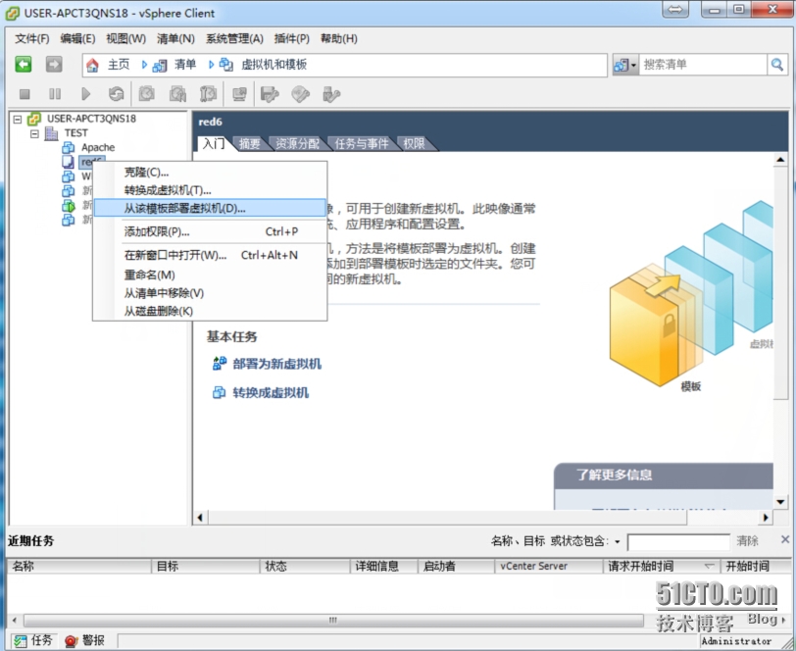Image resolution: width=796 pixels, height=651 pixels.
Task: Click the Power On play toolbar button
Action: pyautogui.click(x=86, y=94)
